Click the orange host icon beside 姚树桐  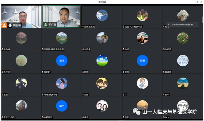[4, 25]
